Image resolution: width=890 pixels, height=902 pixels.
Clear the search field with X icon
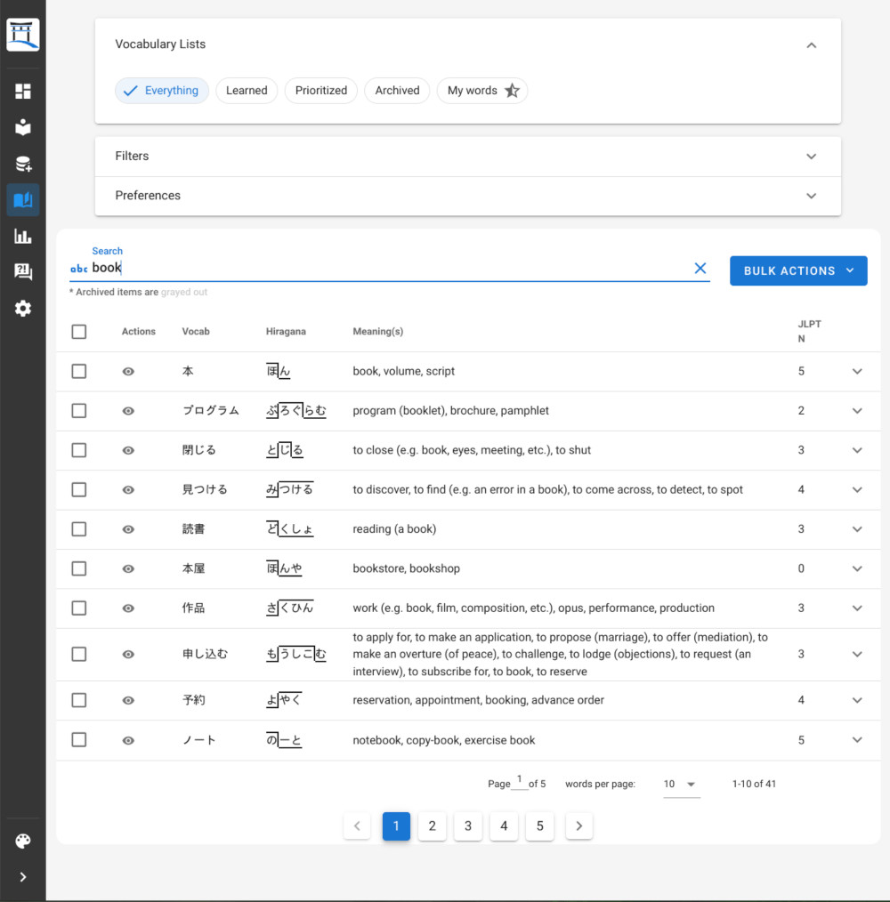[x=700, y=268]
